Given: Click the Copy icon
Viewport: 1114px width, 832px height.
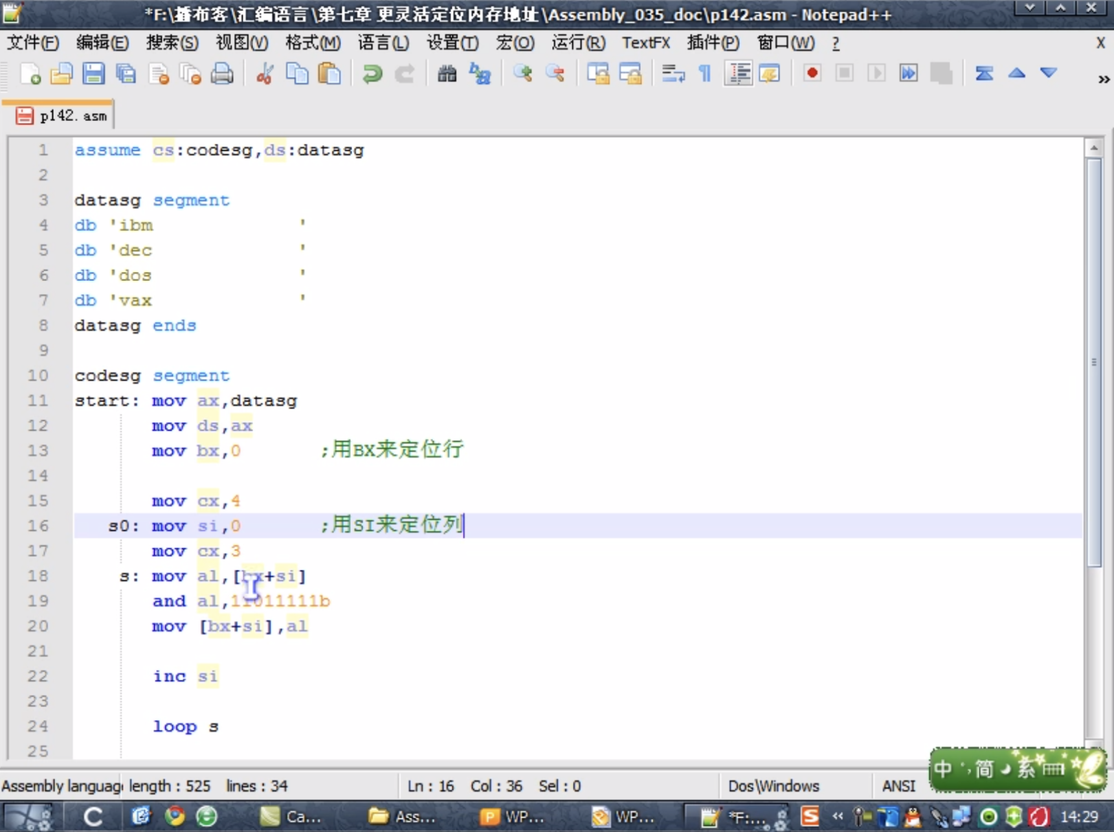Looking at the screenshot, I should coord(297,74).
